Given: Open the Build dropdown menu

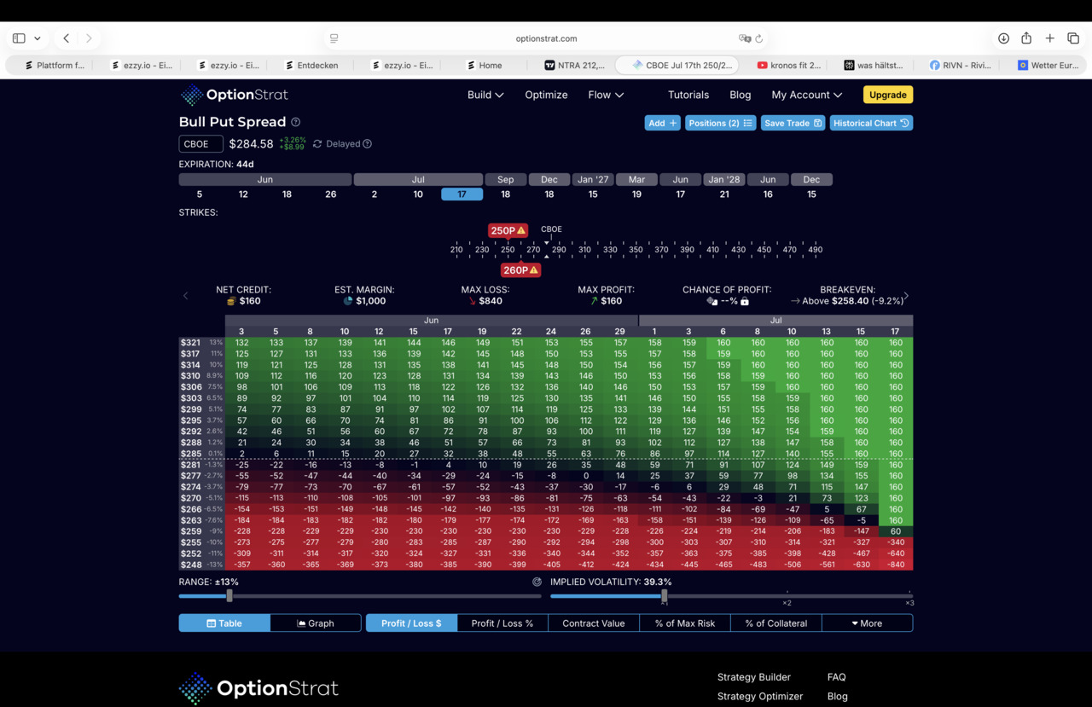Looking at the screenshot, I should tap(485, 95).
